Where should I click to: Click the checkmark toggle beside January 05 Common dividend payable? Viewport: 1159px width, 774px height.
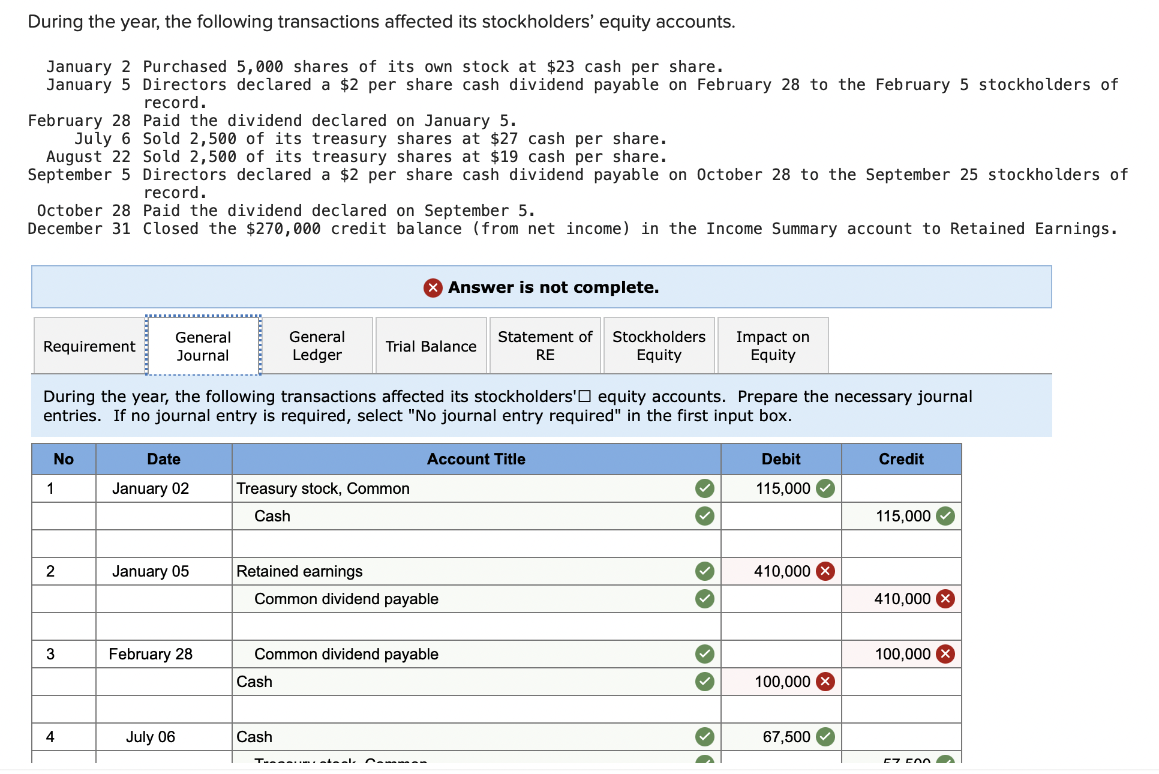click(x=704, y=598)
